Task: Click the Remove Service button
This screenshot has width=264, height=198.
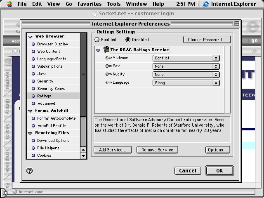Action: [x=157, y=150]
